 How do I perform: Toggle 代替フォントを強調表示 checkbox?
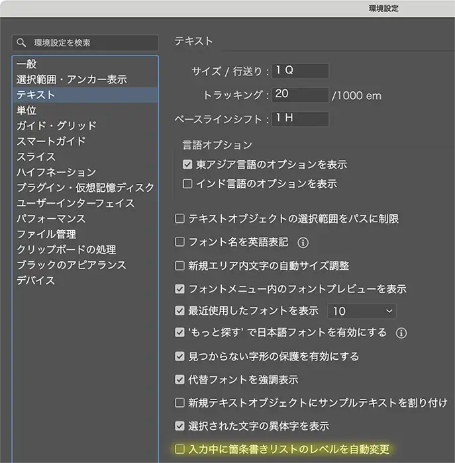179,380
